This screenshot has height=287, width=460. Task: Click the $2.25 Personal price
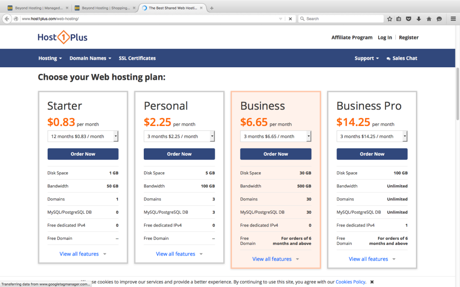pos(157,122)
